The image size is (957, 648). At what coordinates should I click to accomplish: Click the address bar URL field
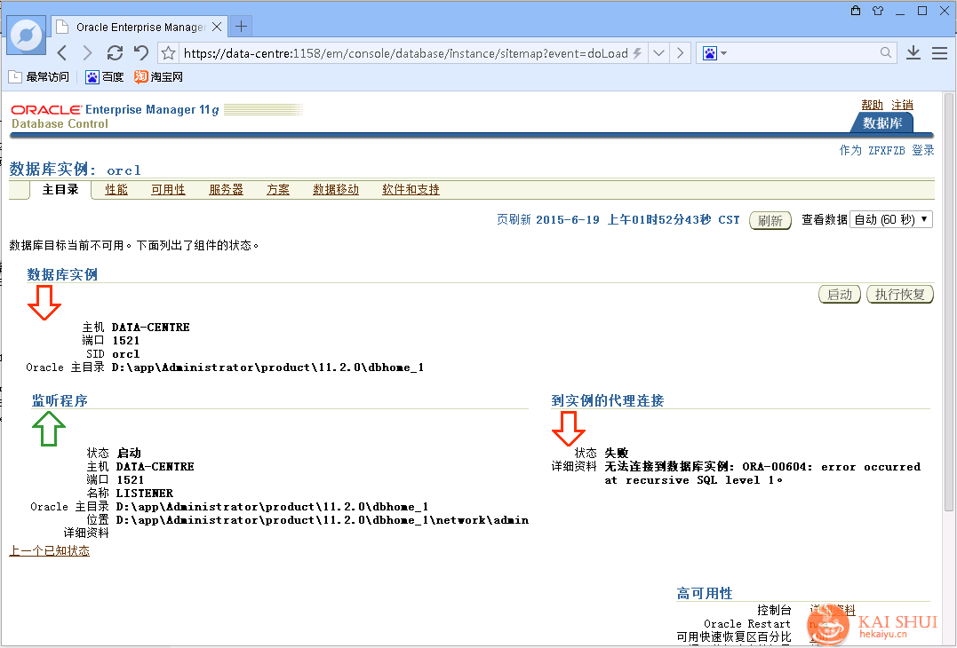pyautogui.click(x=406, y=53)
